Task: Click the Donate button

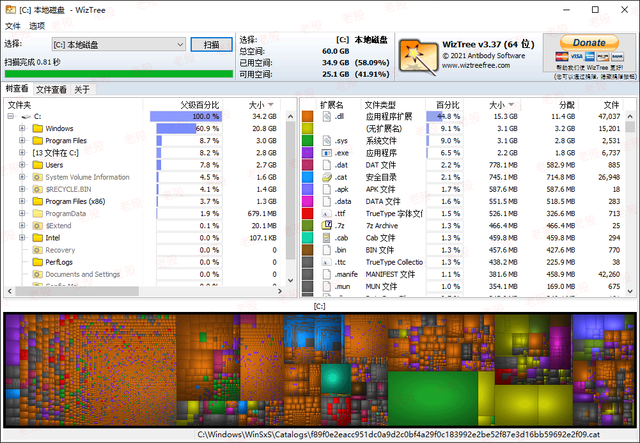Action: click(589, 42)
